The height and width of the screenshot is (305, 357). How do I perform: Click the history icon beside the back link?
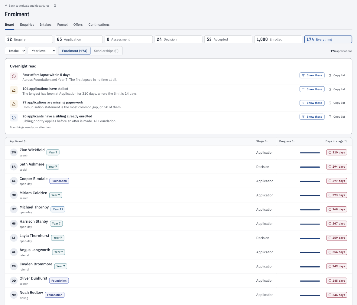[x=55, y=6]
